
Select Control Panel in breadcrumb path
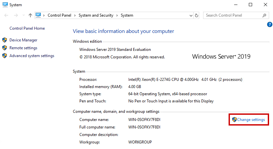(x=59, y=15)
